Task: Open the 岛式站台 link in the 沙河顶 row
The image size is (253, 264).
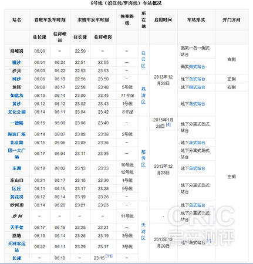Action: click(197, 205)
